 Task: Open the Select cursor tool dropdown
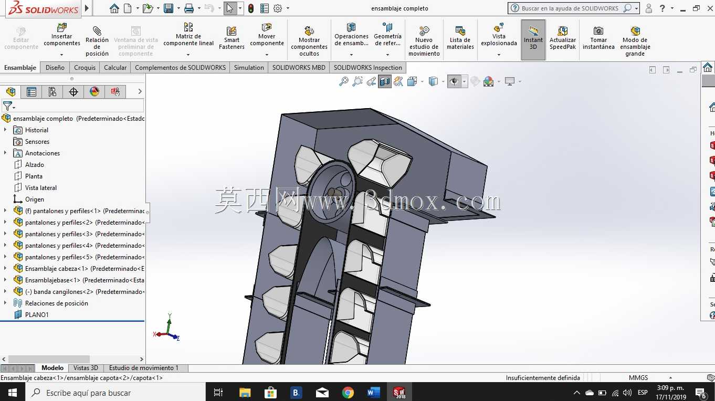pyautogui.click(x=240, y=8)
